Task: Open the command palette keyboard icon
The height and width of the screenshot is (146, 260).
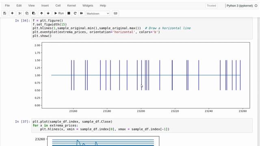Action: [x=115, y=13]
